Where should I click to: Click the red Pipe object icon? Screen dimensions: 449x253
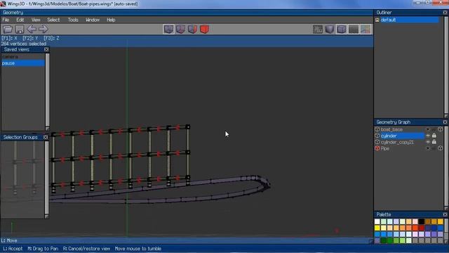point(377,148)
